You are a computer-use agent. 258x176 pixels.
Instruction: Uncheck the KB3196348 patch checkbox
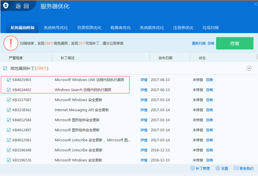[x=9, y=150]
